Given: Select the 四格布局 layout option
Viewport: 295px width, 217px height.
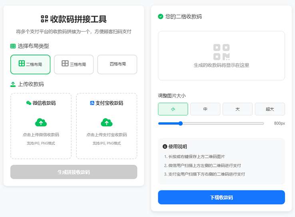Looking at the screenshot, I should pos(117,64).
